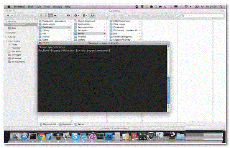Open Quick Look eye icon

(x=68, y=15)
